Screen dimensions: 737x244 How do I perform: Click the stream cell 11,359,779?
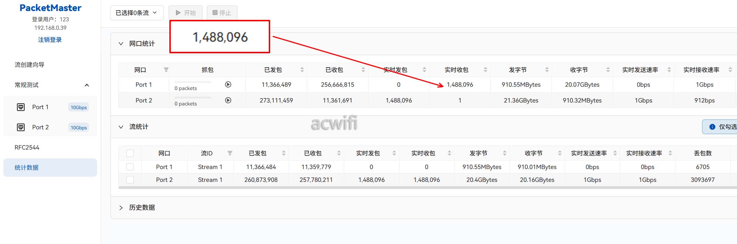(316, 167)
